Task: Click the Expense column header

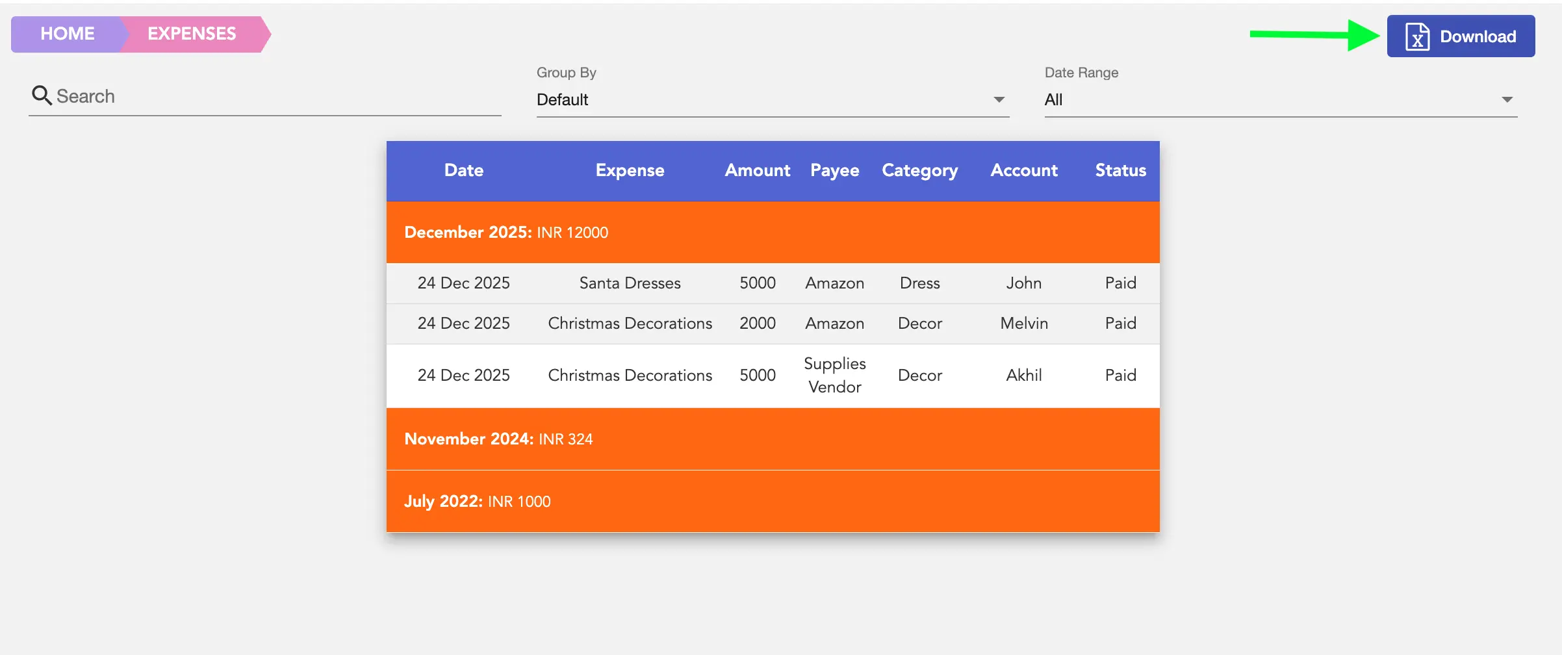Action: pyautogui.click(x=630, y=170)
